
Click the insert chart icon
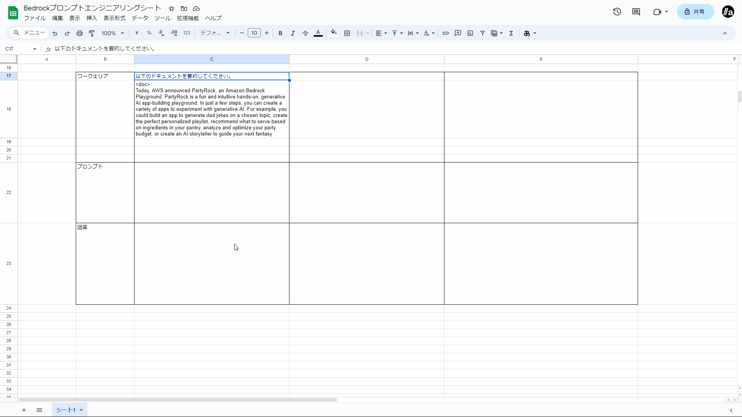pos(470,33)
